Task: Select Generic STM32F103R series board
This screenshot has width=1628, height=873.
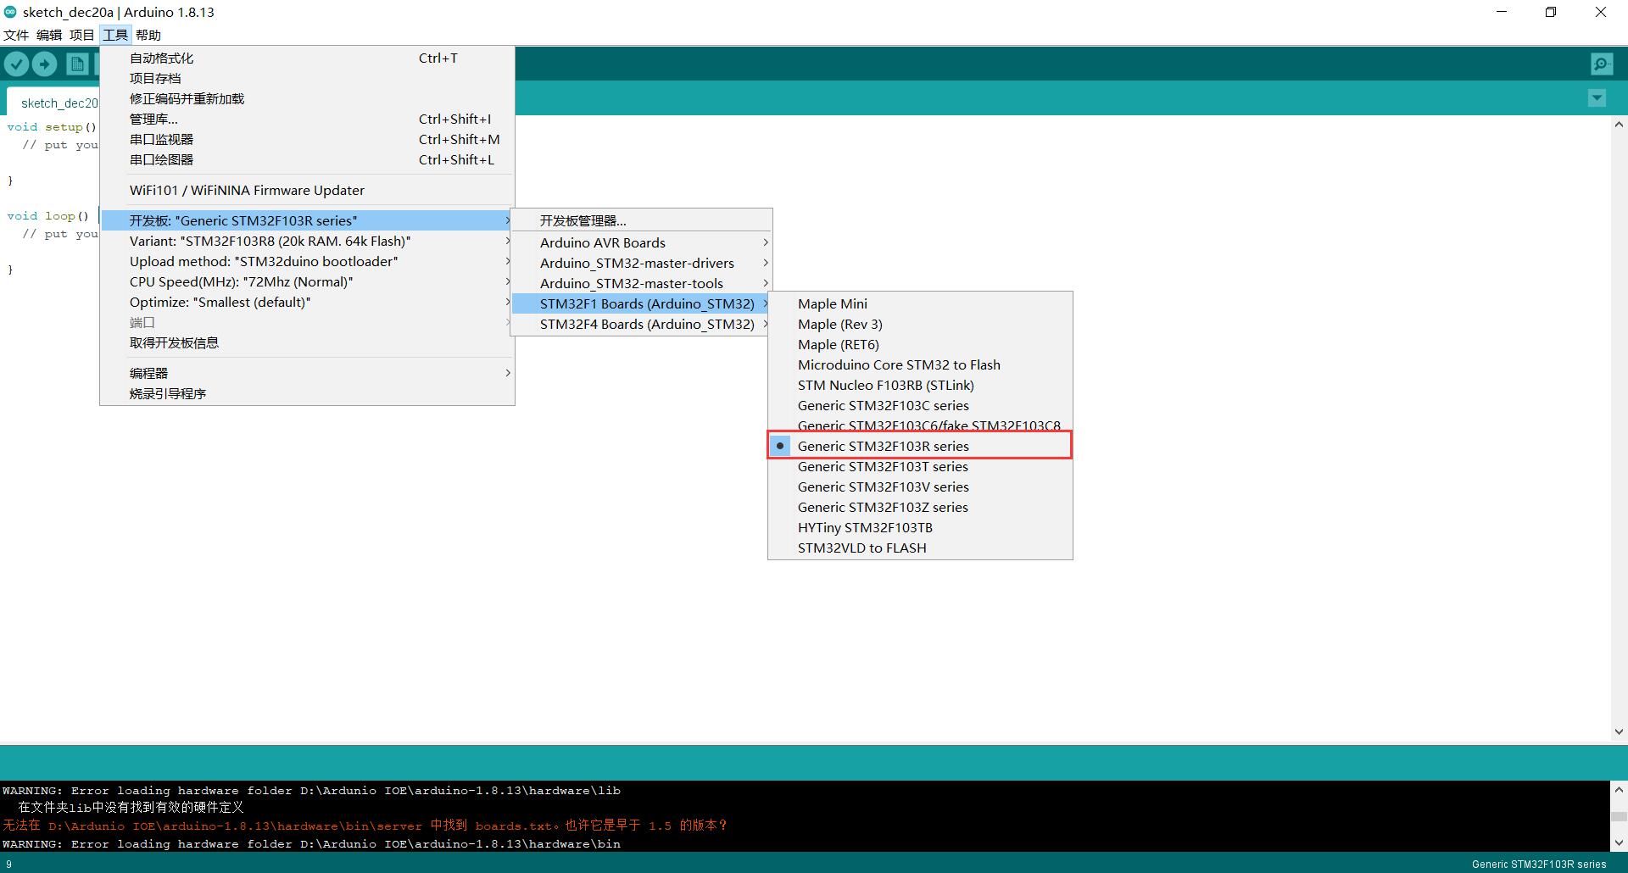Action: tap(920, 446)
